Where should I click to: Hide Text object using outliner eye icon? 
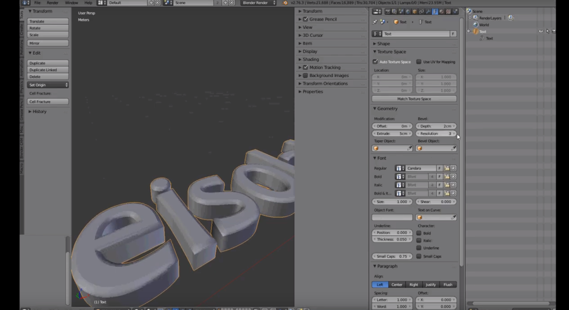tap(541, 31)
